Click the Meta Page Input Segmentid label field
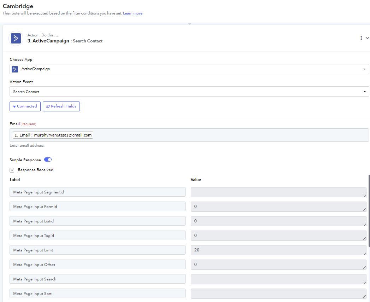Viewport: 370px width, 302px height. point(98,192)
